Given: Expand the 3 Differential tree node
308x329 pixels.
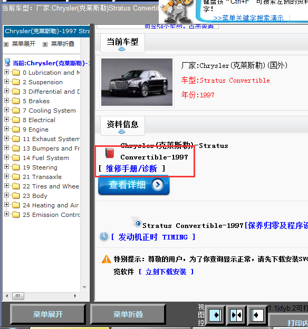Looking at the screenshot, I should point(6,91).
